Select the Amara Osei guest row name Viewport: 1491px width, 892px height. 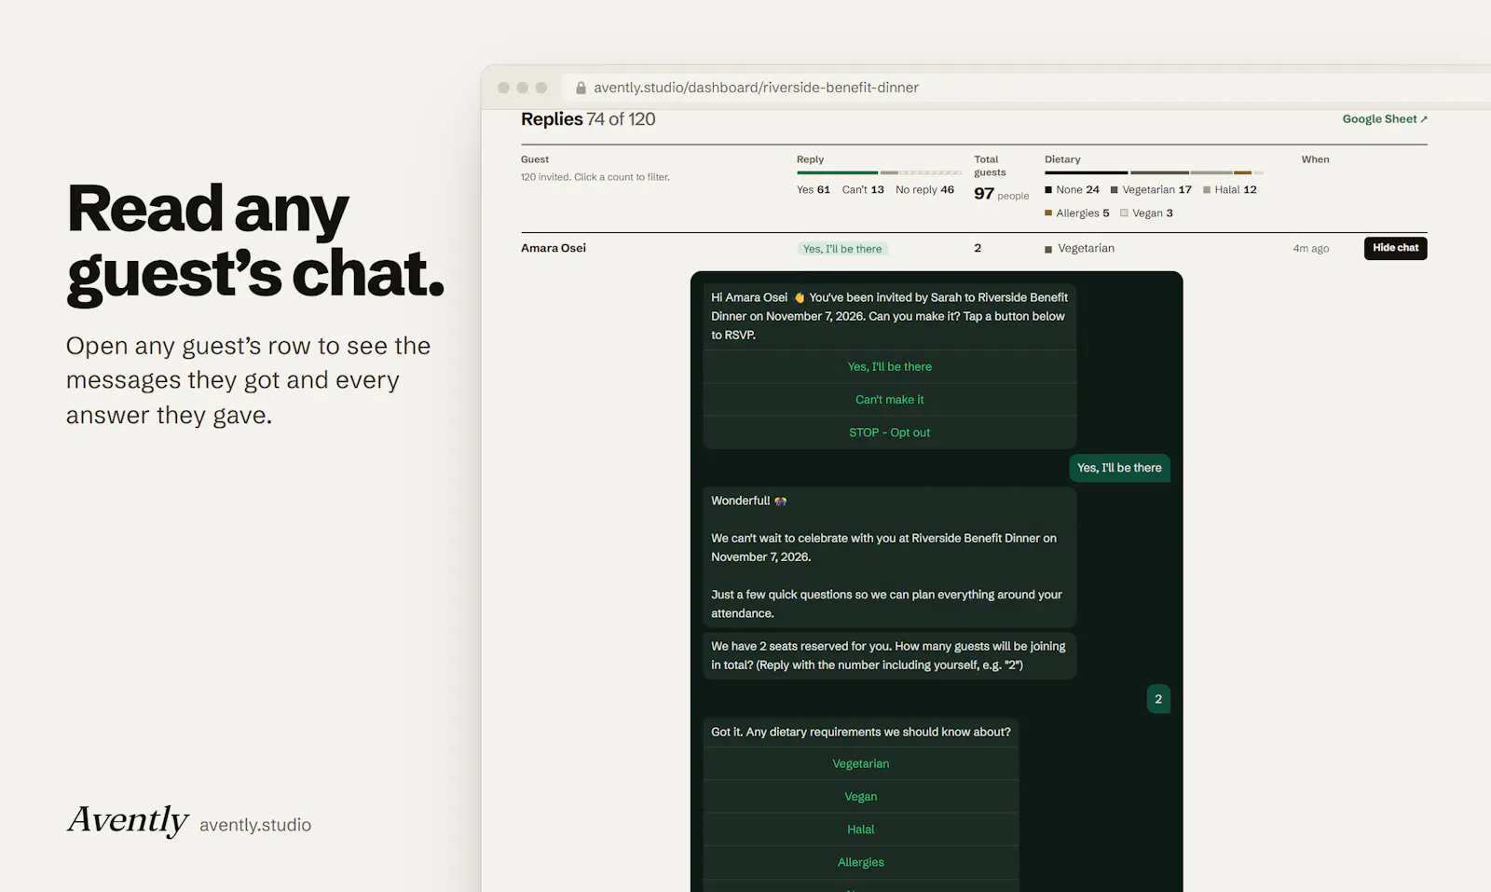554,248
